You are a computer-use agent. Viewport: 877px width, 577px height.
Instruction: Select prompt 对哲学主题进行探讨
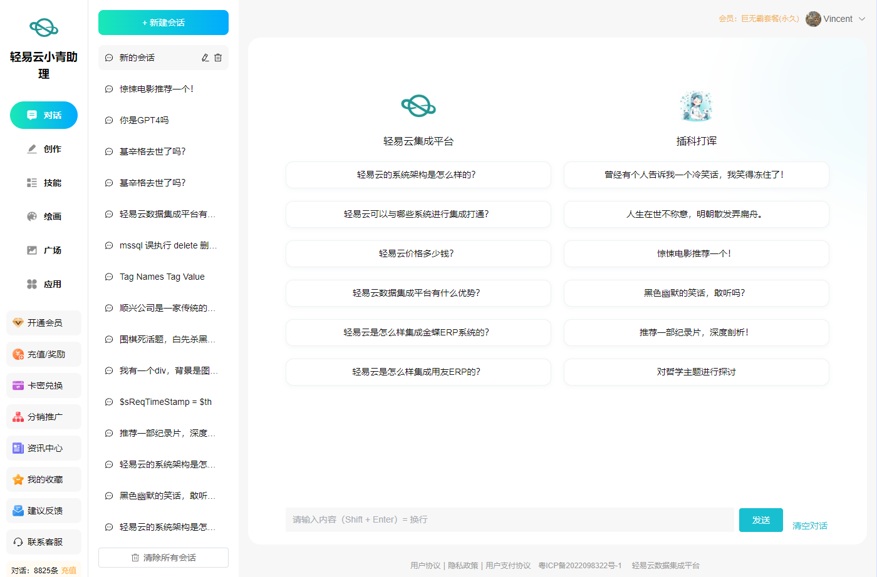697,372
